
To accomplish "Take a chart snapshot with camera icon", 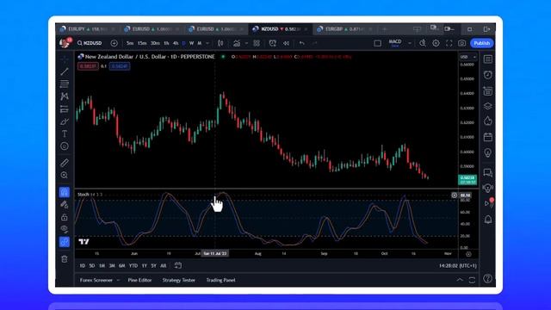I will pyautogui.click(x=461, y=43).
